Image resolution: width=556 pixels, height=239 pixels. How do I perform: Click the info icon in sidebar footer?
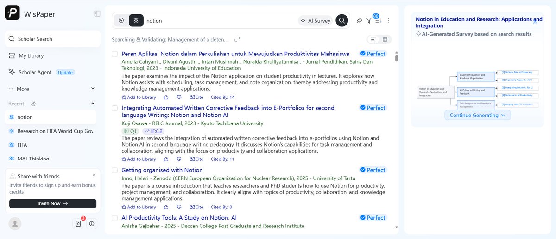point(92,224)
